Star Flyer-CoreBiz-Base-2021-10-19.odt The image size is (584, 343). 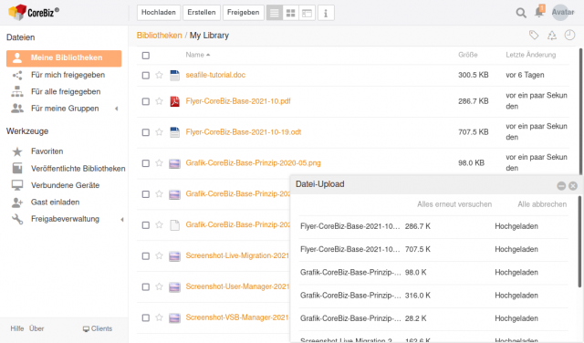159,132
